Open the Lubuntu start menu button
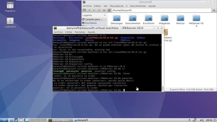 click(x=4, y=120)
